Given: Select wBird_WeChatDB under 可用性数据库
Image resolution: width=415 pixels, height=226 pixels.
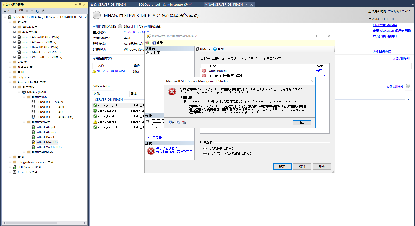Looking at the screenshot, I should click(x=49, y=147).
